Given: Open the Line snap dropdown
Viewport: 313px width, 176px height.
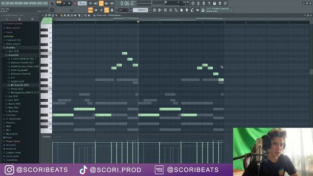Looking at the screenshot, I should click(123, 10).
